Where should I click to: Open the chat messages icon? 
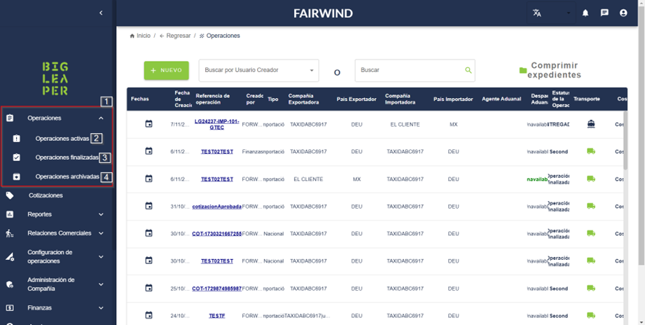coord(604,13)
